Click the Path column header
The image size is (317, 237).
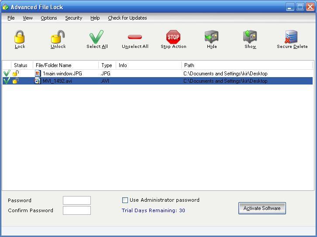pyautogui.click(x=247, y=65)
